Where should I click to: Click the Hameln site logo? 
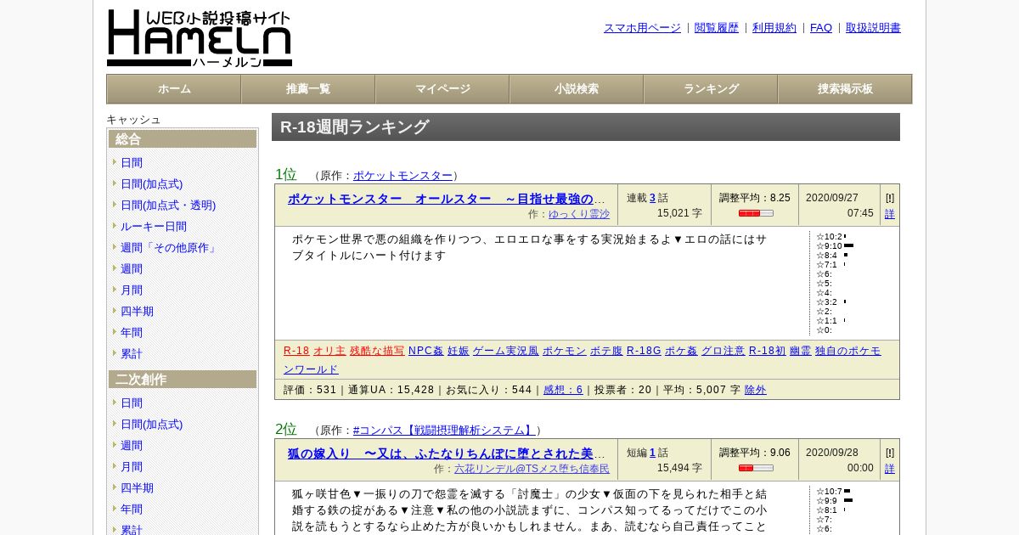[200, 38]
